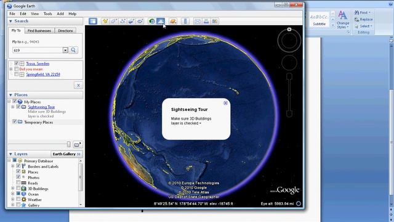The image size is (394, 222).
Task: Record a tour from the toolbar
Action: [140, 21]
